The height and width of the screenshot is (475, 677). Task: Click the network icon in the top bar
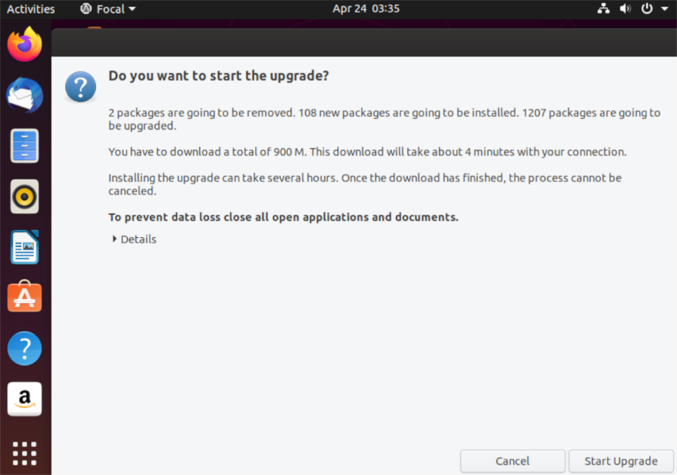point(604,9)
